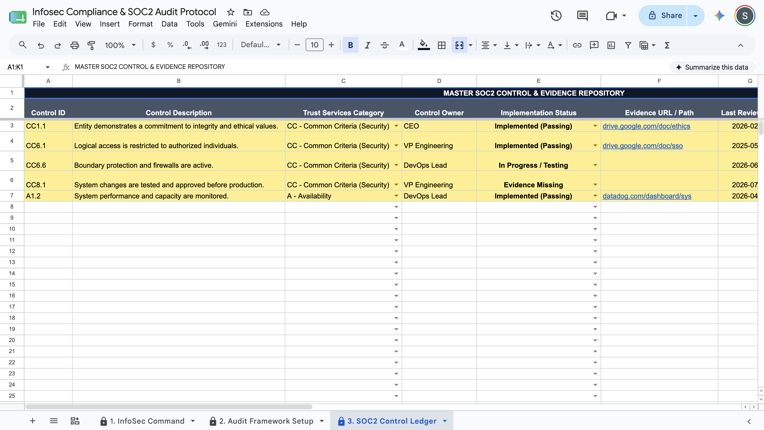This screenshot has height=430, width=764.
Task: Open the File menu
Action: pyautogui.click(x=38, y=24)
